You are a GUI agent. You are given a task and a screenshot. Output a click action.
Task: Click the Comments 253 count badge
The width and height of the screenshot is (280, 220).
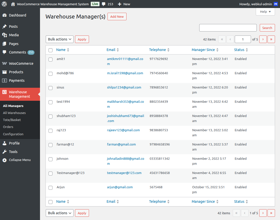pyautogui.click(x=31, y=52)
